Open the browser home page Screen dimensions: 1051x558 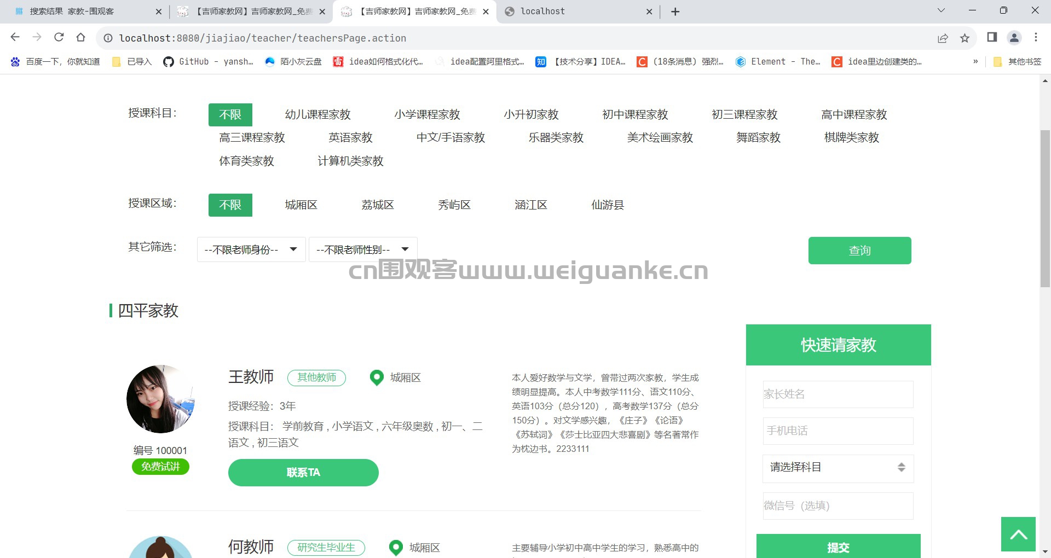pyautogui.click(x=81, y=37)
